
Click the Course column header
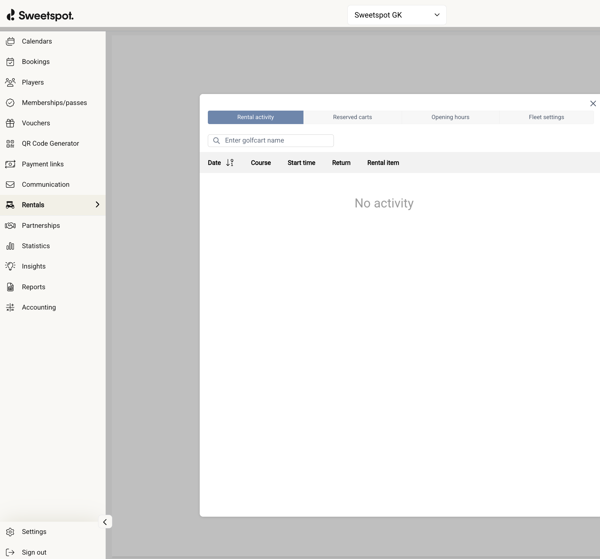pos(261,163)
